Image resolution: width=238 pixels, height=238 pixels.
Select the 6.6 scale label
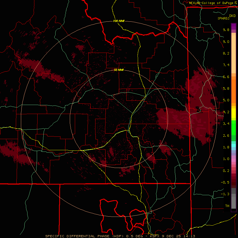[x=226, y=77]
